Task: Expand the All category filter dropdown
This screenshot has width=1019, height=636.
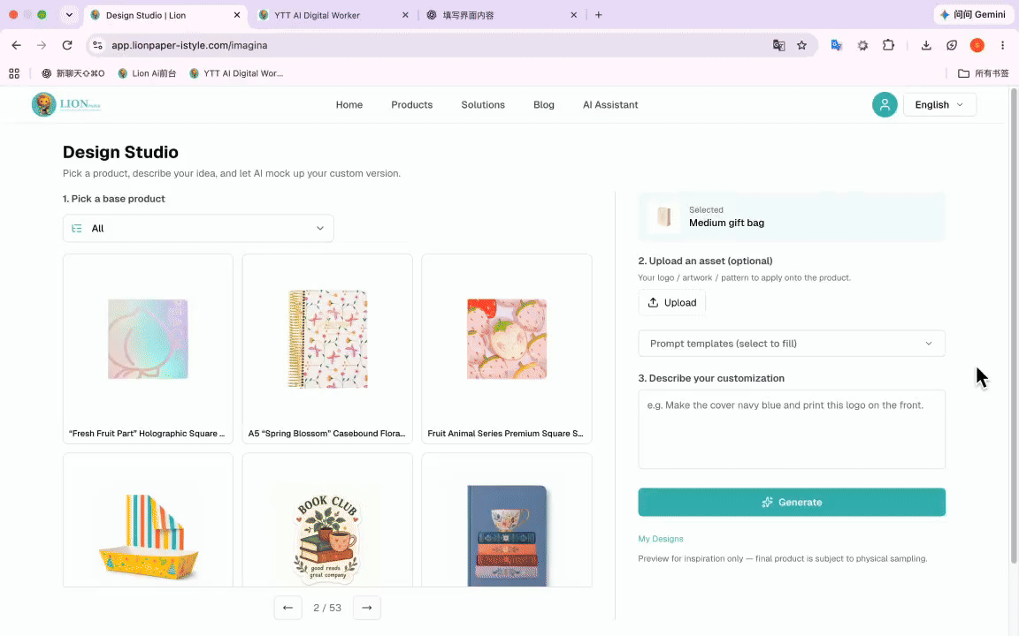Action: point(198,229)
